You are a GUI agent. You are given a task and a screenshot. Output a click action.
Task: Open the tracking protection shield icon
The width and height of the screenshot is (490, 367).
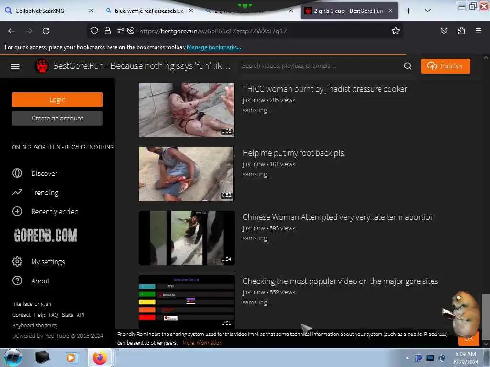94,31
